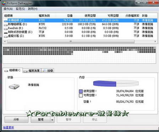The image size is (159, 132).
Task: Click the drive list right scroll arrow
Action: click(x=155, y=42)
